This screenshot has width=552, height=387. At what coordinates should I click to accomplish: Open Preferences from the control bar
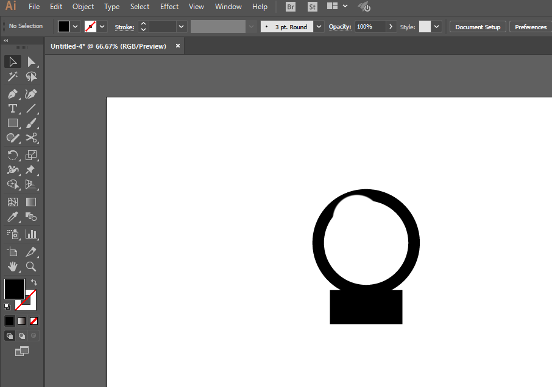(x=530, y=27)
